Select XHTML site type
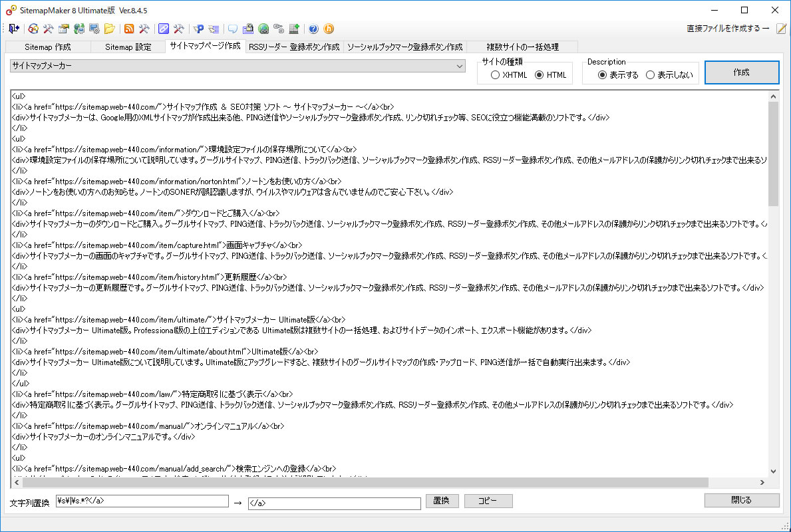Screen dimensions: 791x532 click(x=508, y=74)
